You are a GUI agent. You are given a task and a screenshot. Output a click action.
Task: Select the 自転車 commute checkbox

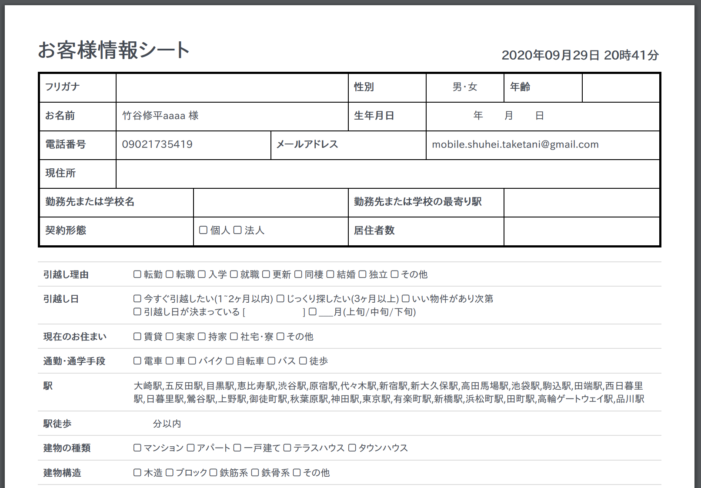(230, 361)
